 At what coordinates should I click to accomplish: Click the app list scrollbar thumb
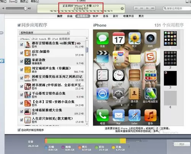tap(87, 50)
